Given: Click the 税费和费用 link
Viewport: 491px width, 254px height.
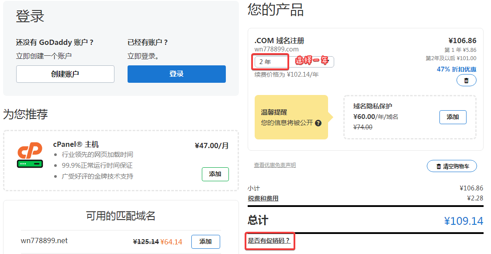Looking at the screenshot, I should [263, 198].
